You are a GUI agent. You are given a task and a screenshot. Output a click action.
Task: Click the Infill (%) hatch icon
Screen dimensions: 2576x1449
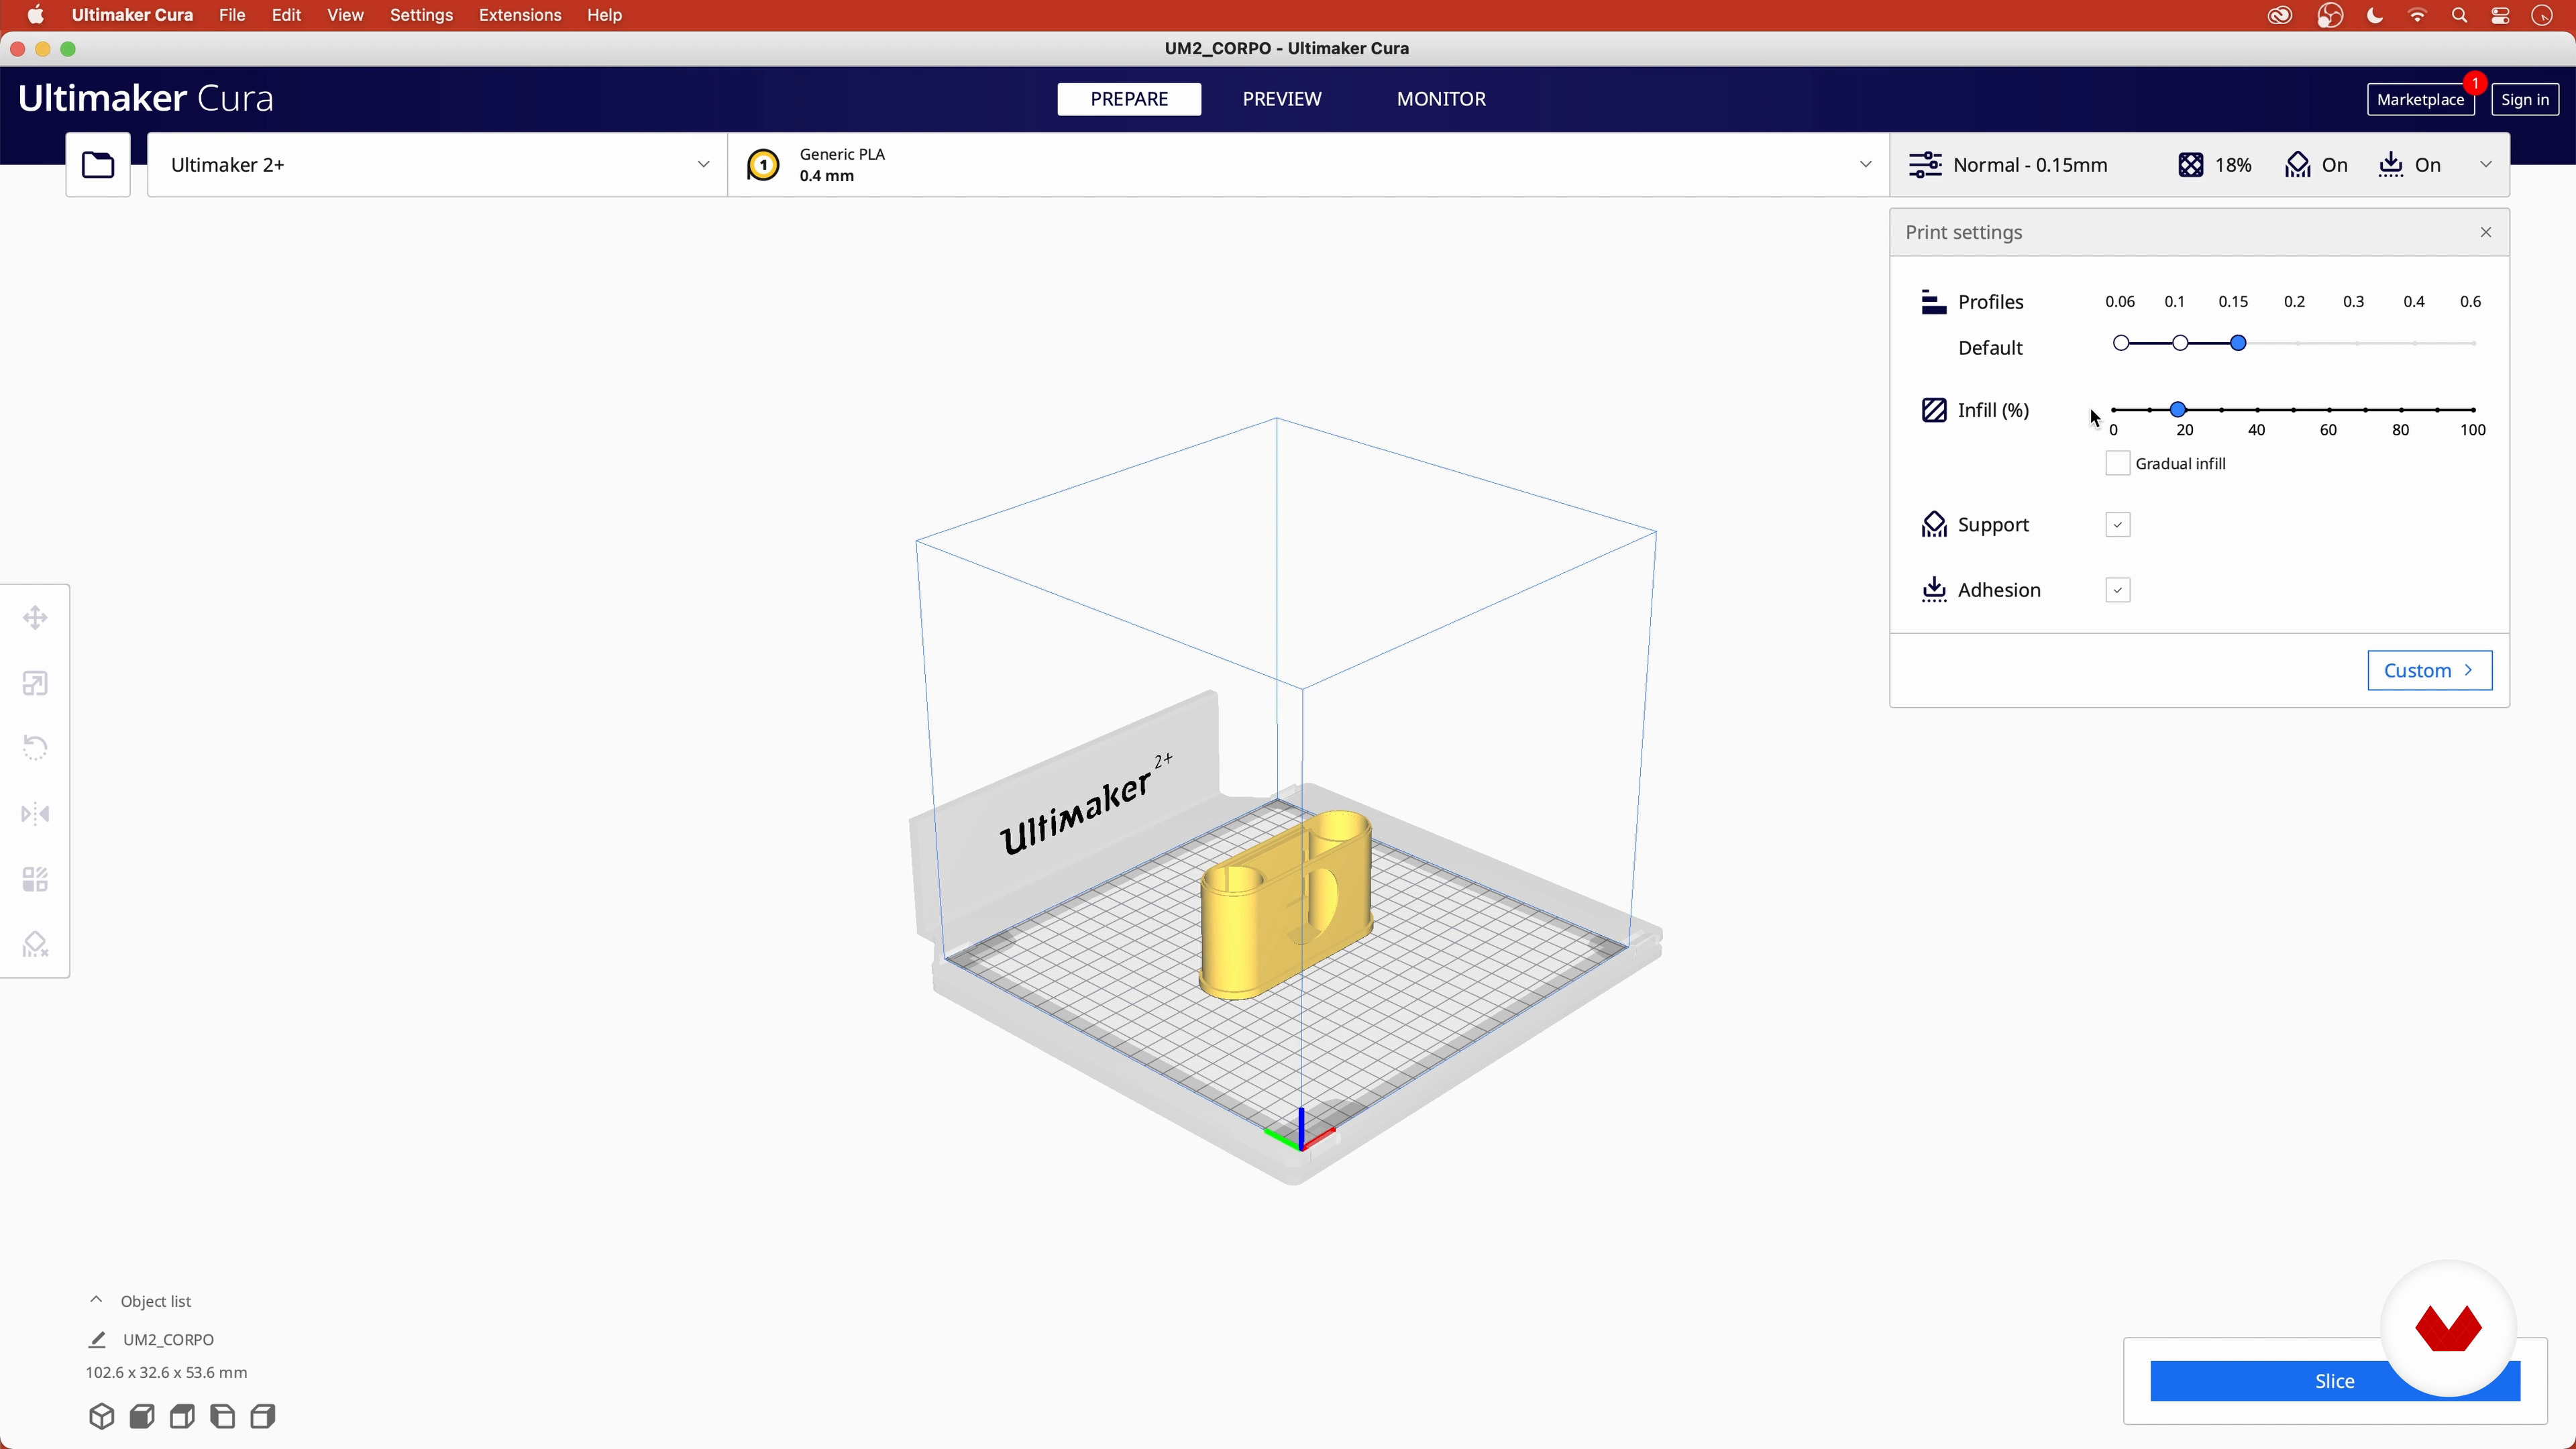click(x=1934, y=410)
